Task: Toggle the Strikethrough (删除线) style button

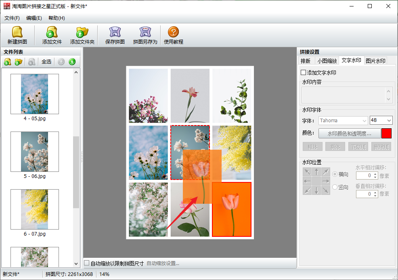Action: [381, 147]
